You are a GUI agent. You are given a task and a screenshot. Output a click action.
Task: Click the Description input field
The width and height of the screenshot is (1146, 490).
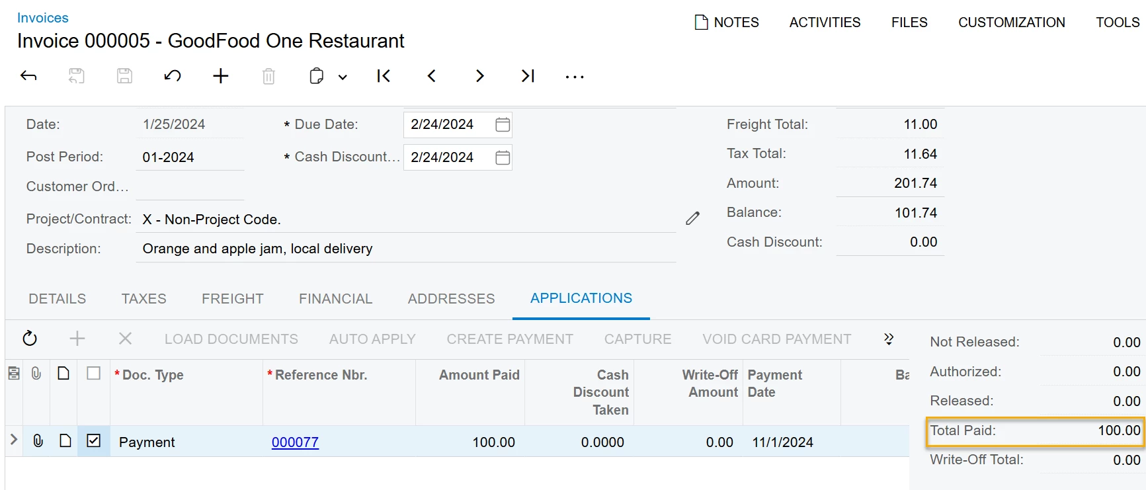[x=406, y=249]
